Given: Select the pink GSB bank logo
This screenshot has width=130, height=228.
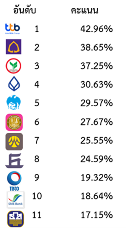Looking at the screenshot, I should coord(14,122).
